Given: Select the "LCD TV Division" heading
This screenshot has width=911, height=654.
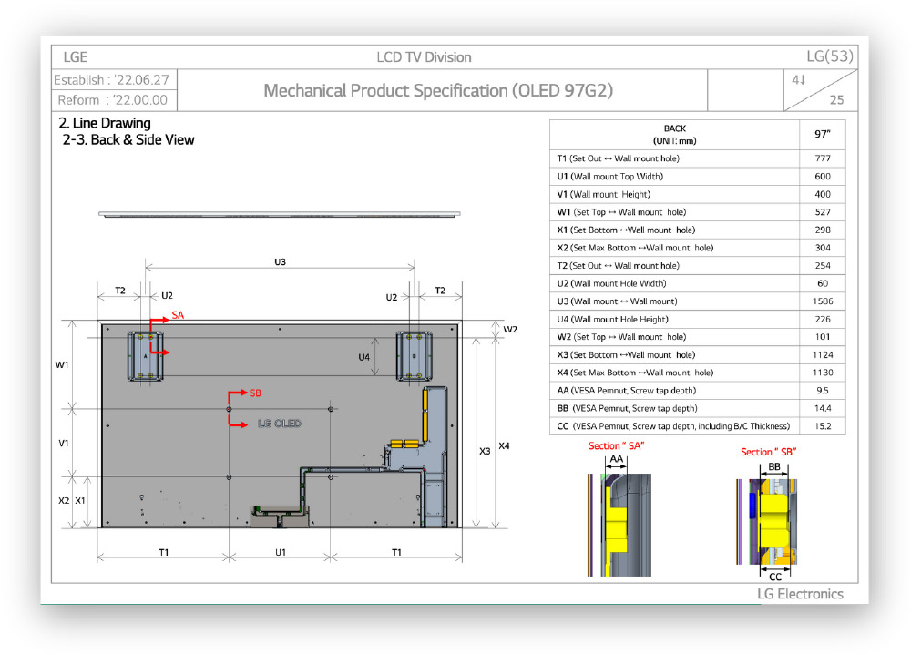Looking at the screenshot, I should 424,56.
